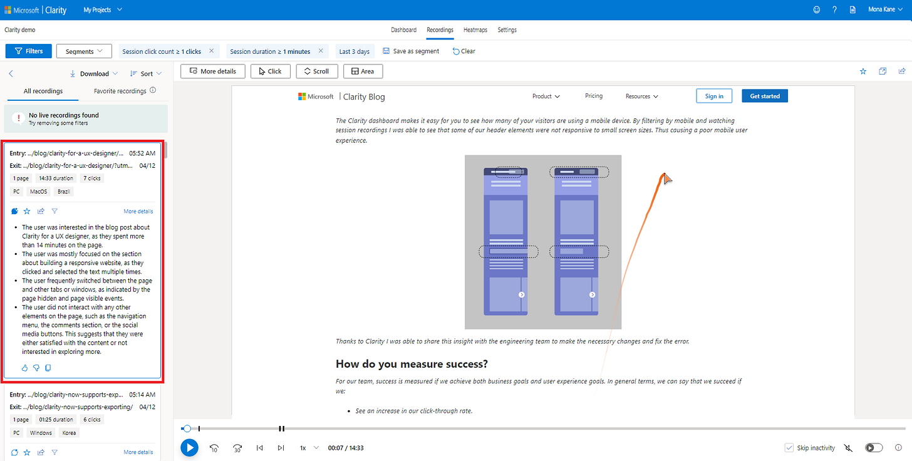
Task: Open the More details button above player
Action: [x=213, y=71]
